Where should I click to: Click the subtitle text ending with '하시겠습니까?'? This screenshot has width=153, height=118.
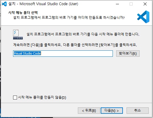coord(69,18)
